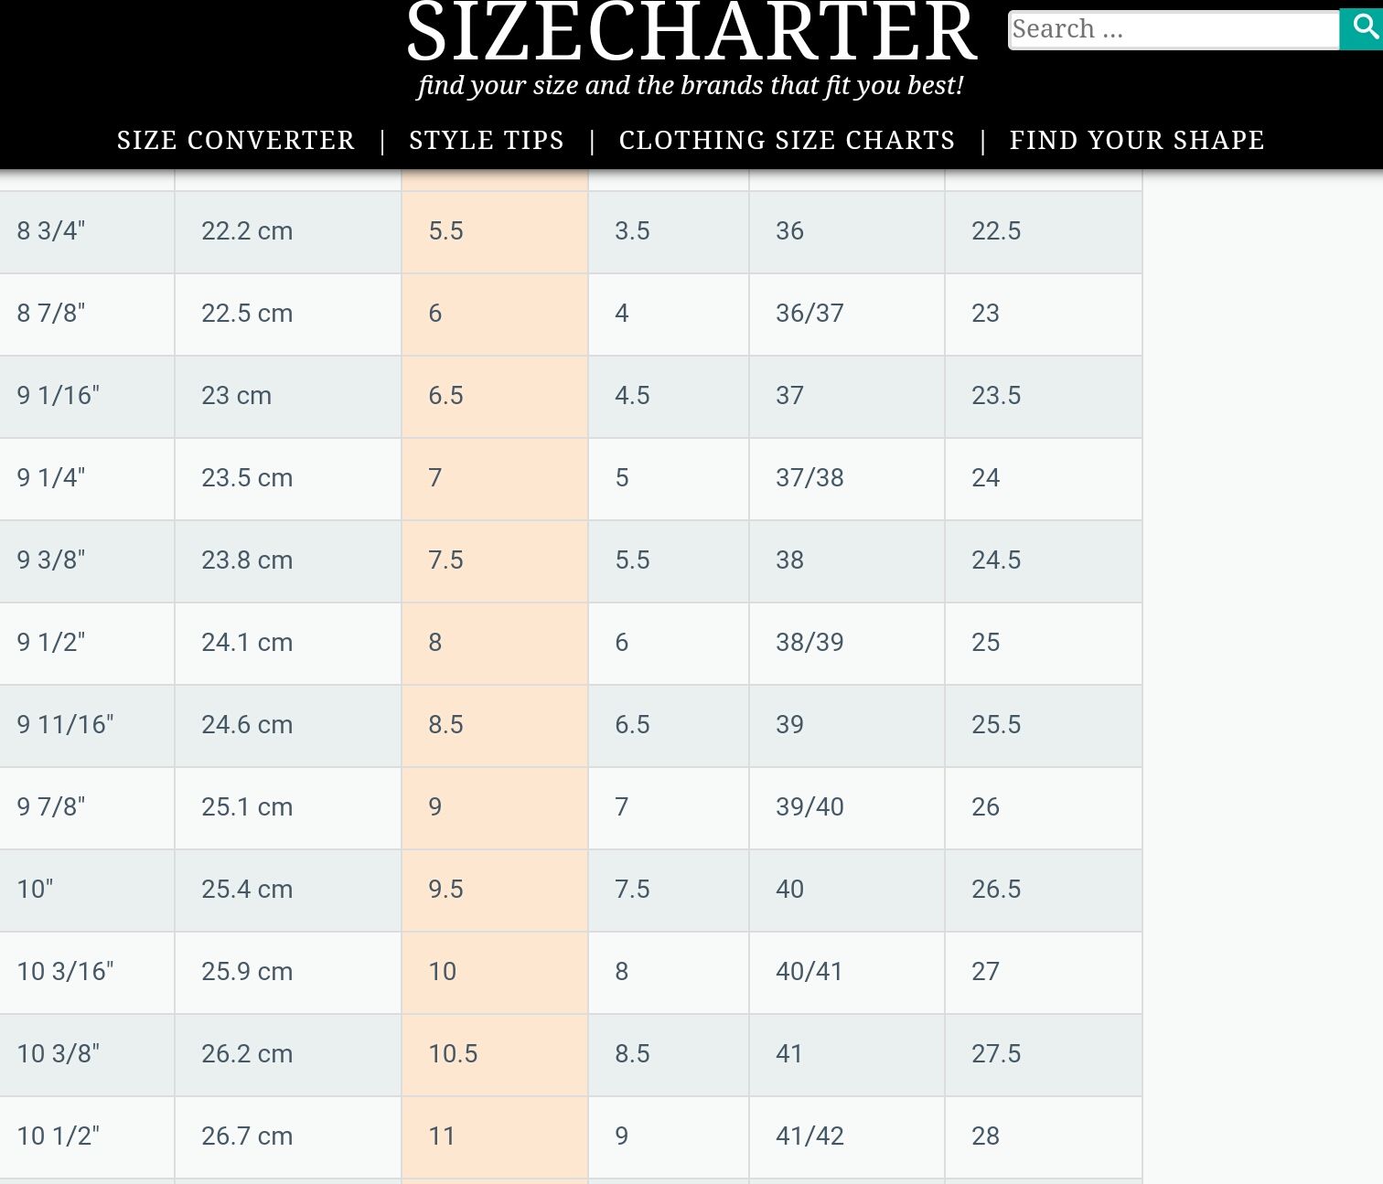This screenshot has height=1184, width=1383.
Task: Select the 22.2 cm table cell
Action: 247,231
